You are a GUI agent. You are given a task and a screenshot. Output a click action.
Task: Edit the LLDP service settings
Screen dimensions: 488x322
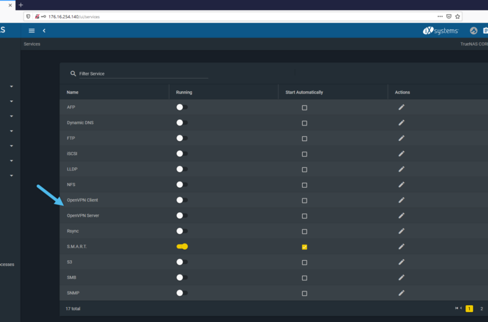pos(402,169)
